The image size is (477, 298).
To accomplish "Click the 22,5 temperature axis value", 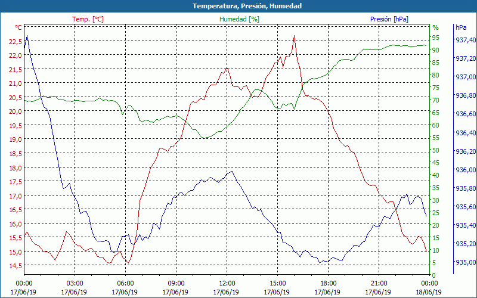I will [x=16, y=41].
